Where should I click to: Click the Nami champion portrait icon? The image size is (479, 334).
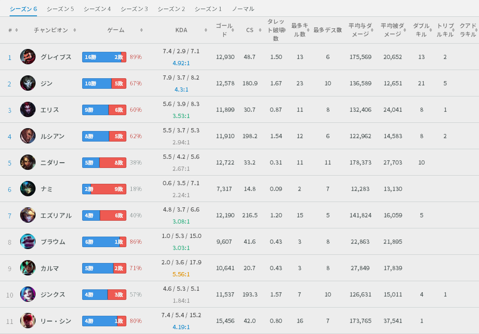coord(28,189)
